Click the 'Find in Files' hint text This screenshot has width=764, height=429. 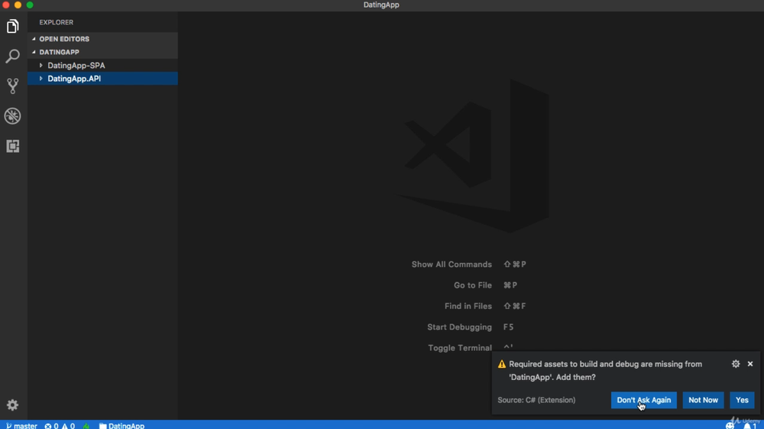(x=468, y=306)
